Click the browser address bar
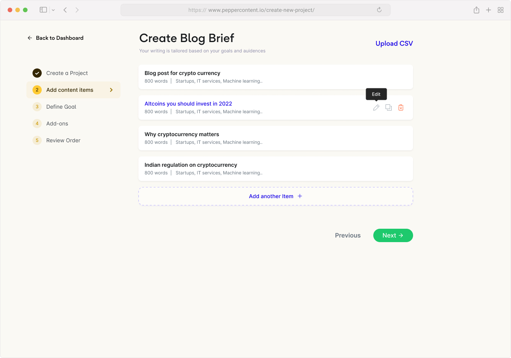 [x=255, y=10]
